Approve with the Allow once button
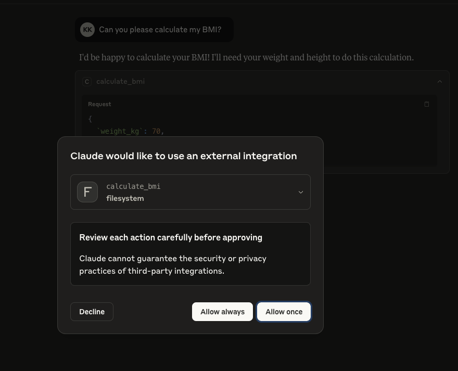 click(284, 312)
